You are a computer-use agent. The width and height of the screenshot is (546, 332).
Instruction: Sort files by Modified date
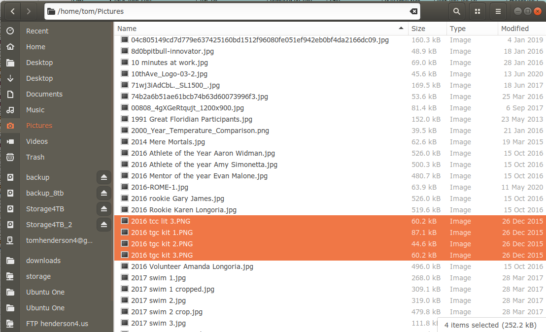514,29
